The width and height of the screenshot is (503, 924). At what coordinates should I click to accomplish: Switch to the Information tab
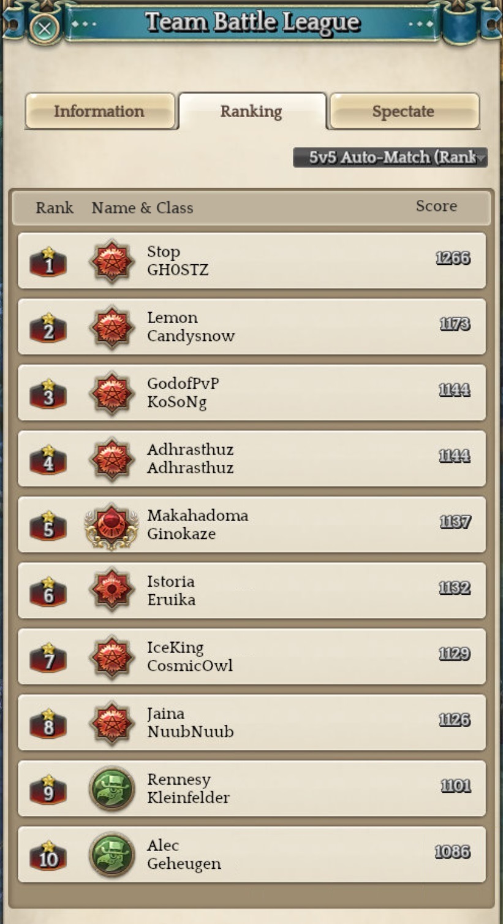pyautogui.click(x=100, y=111)
